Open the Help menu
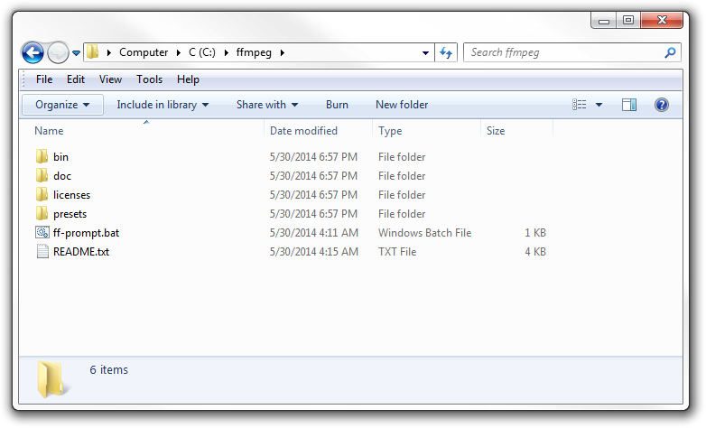The image size is (706, 428). click(x=188, y=79)
